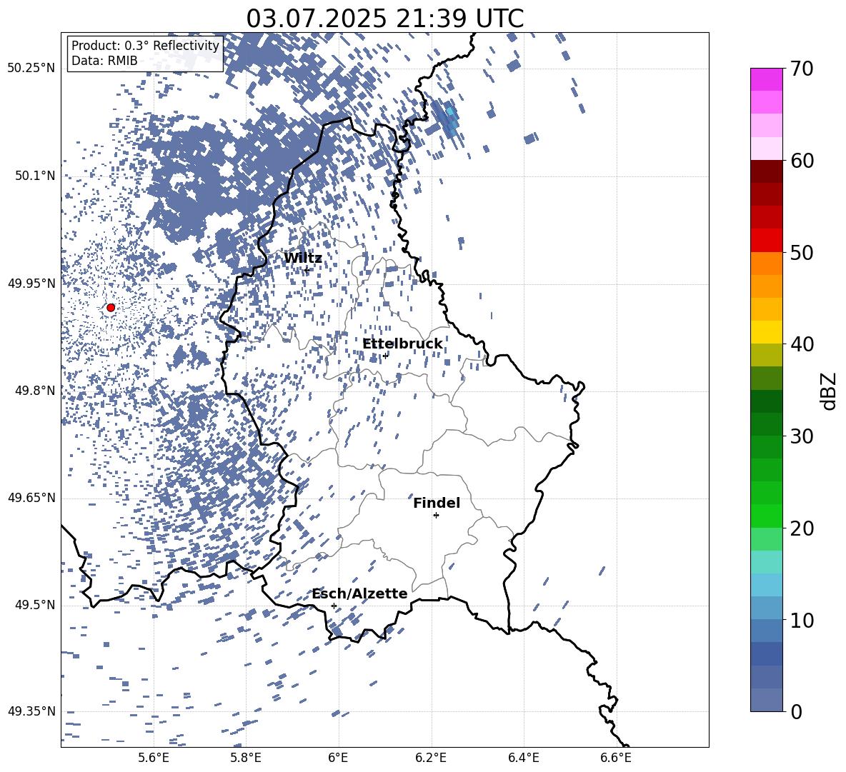This screenshot has height=772, width=846.
Task: Click the Ettelbruck city label
Action: 402,344
